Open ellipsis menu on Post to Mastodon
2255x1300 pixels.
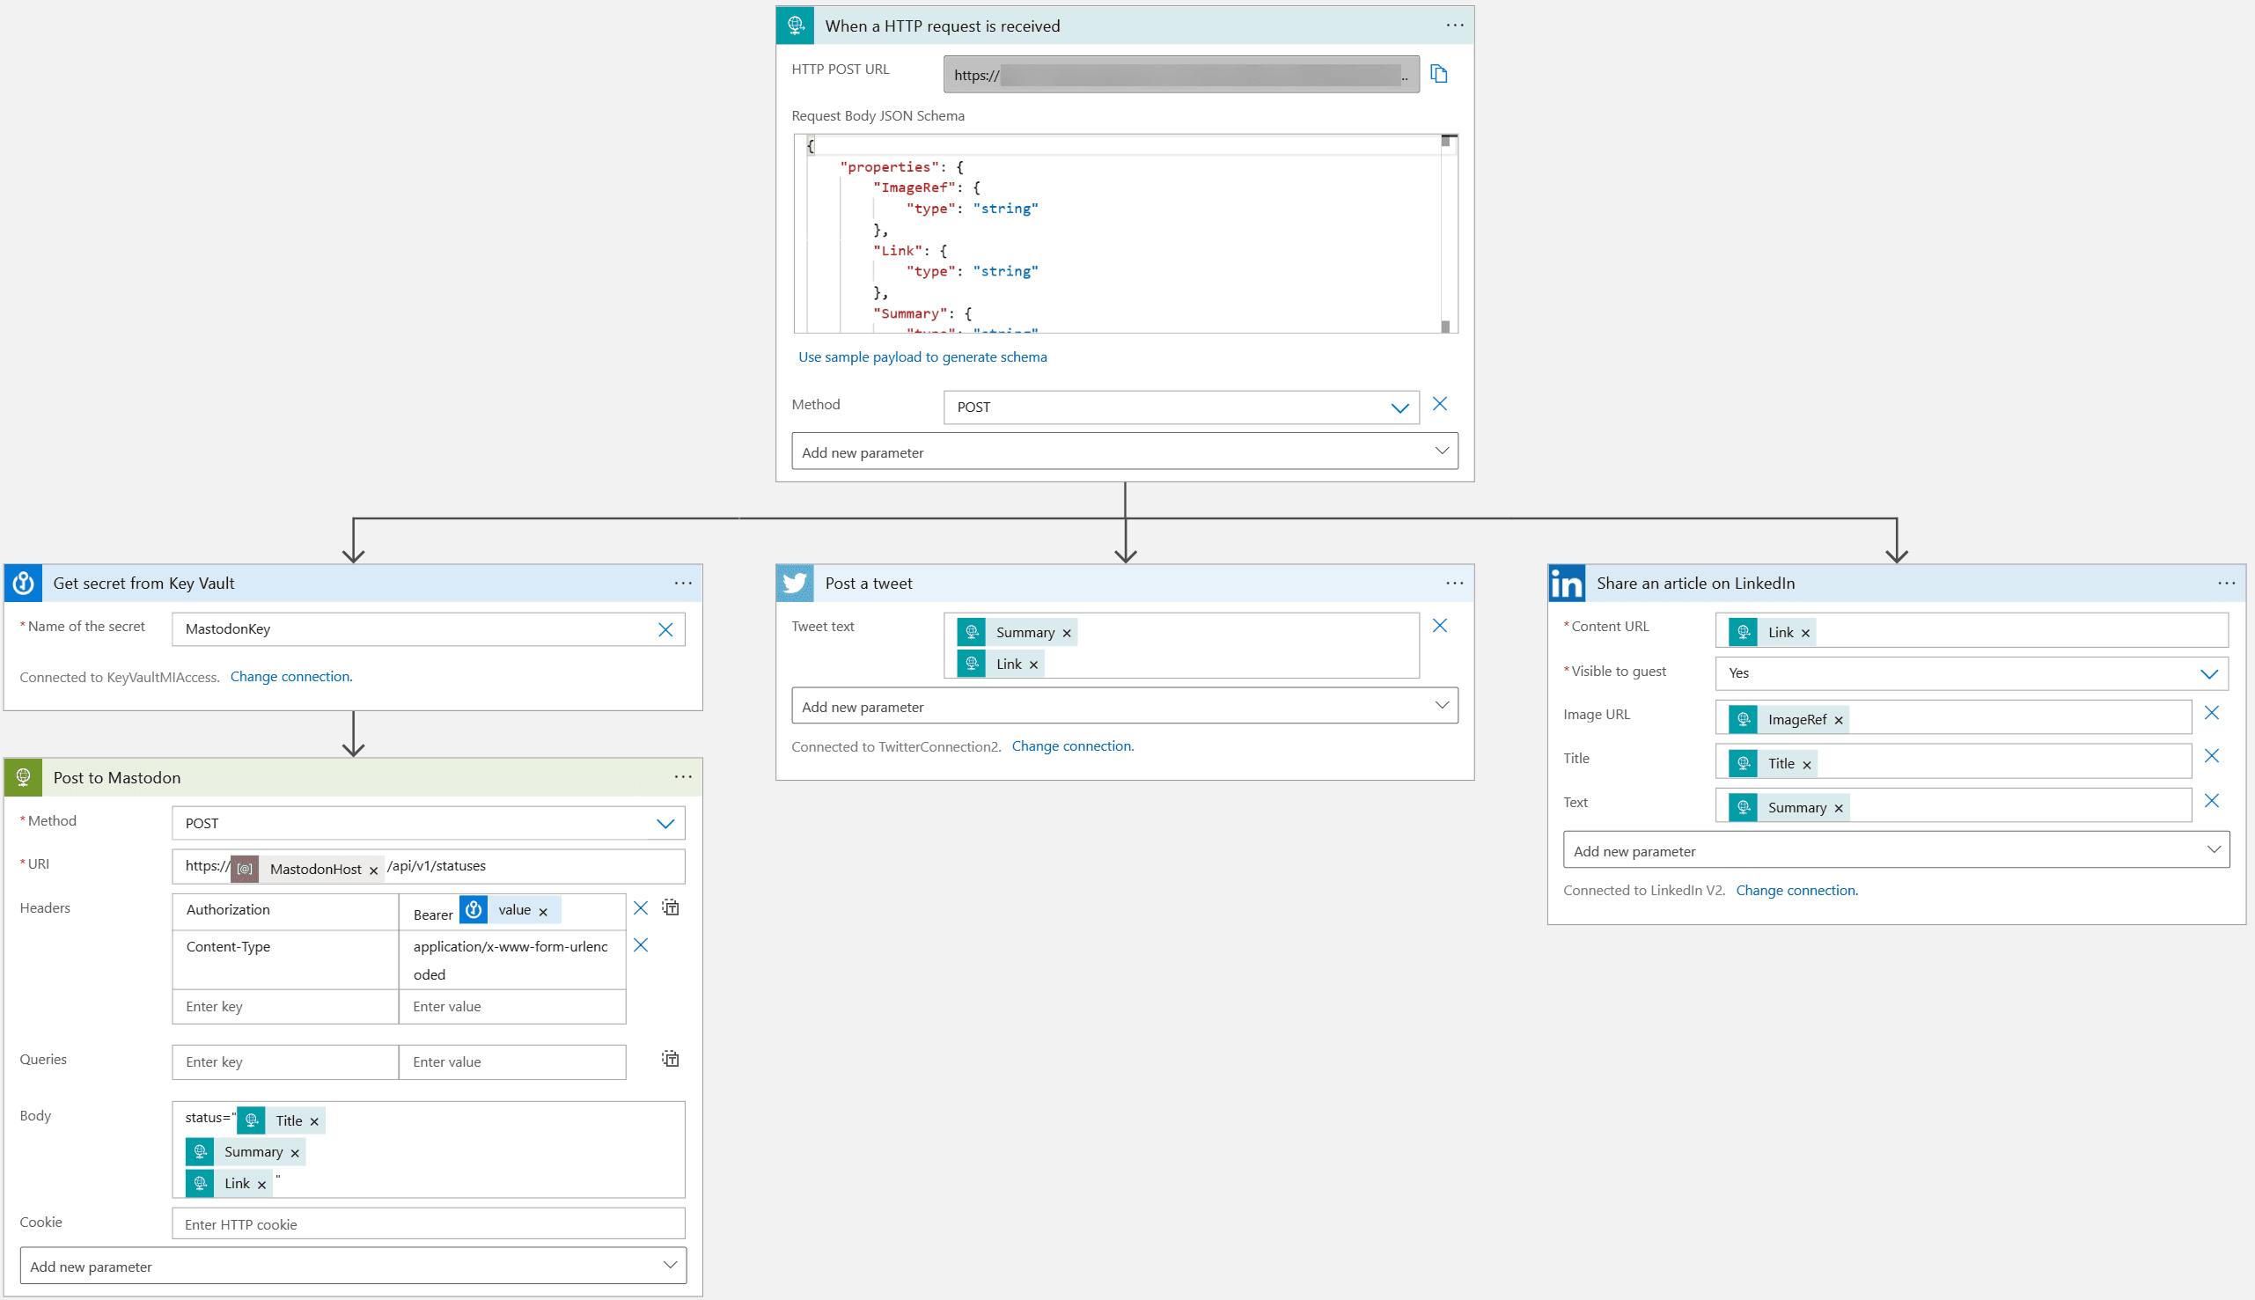point(683,777)
